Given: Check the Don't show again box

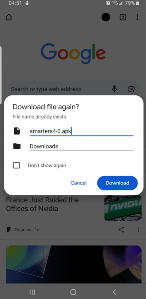Looking at the screenshot, I should coord(16,165).
